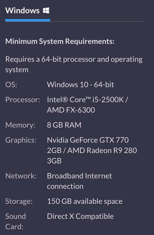Click the Windows logo icon
This screenshot has height=235, width=154.
(46, 11)
